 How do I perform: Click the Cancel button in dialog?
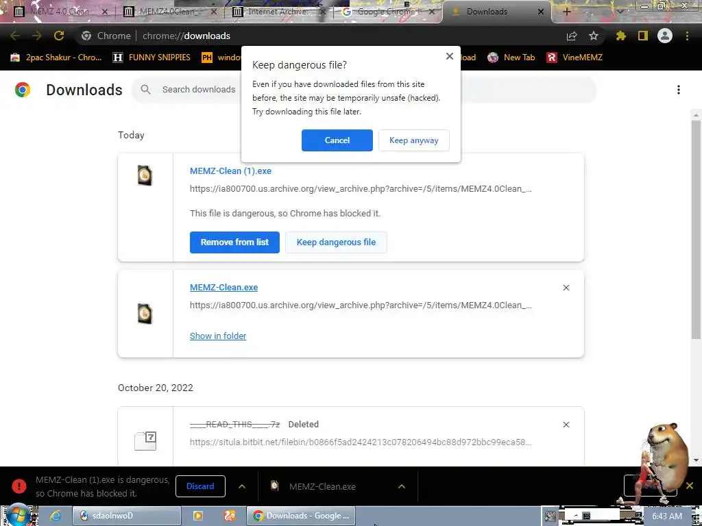pos(337,140)
